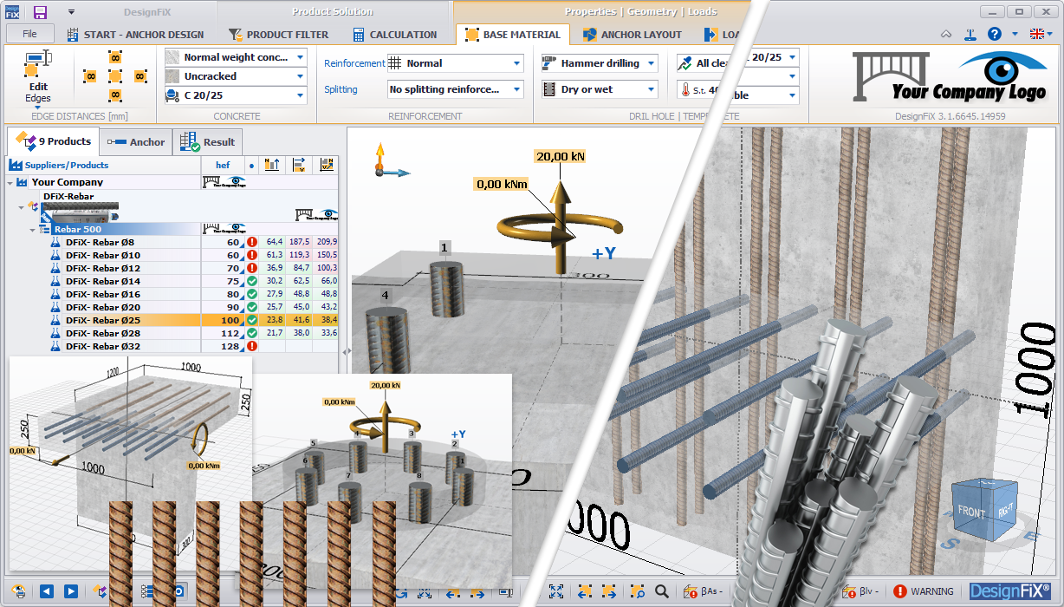The width and height of the screenshot is (1064, 607).
Task: Open the No splitting reinforcement dropdown
Action: pyautogui.click(x=455, y=89)
